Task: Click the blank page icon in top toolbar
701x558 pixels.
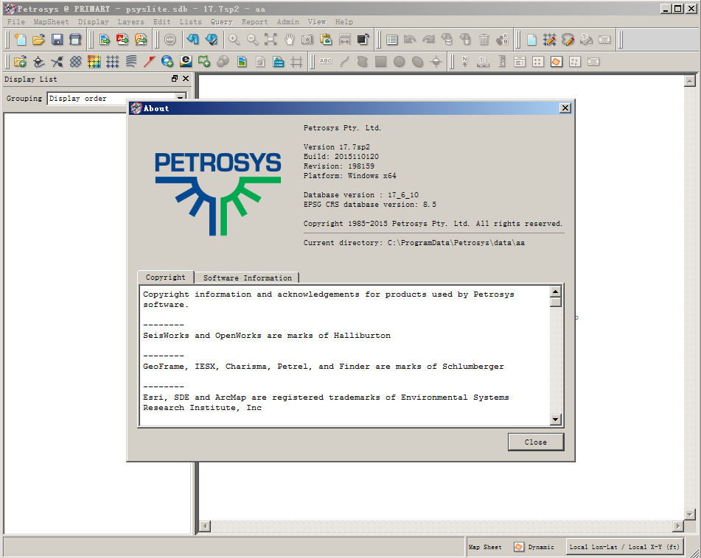Action: pyautogui.click(x=531, y=40)
